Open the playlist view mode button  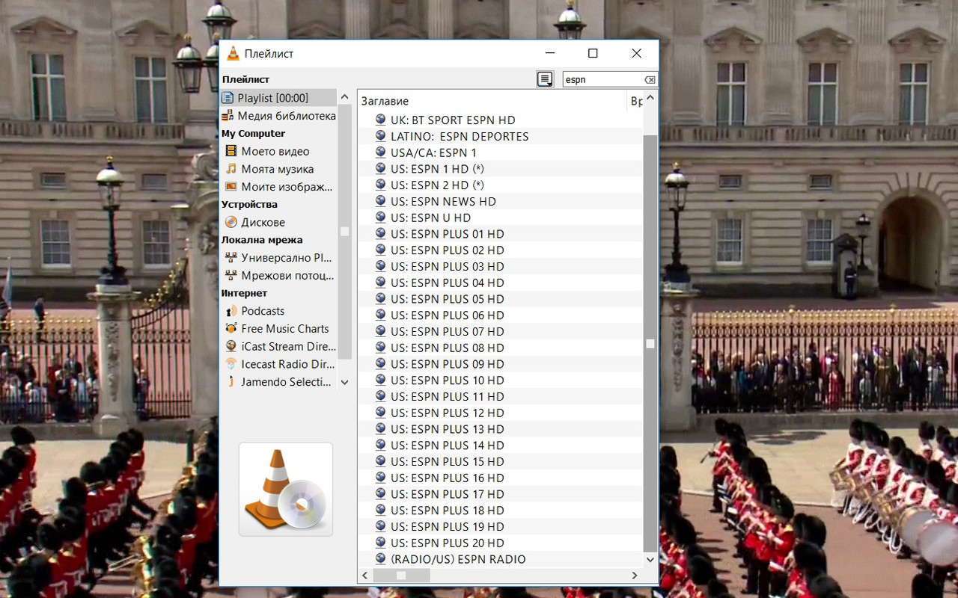tap(545, 79)
